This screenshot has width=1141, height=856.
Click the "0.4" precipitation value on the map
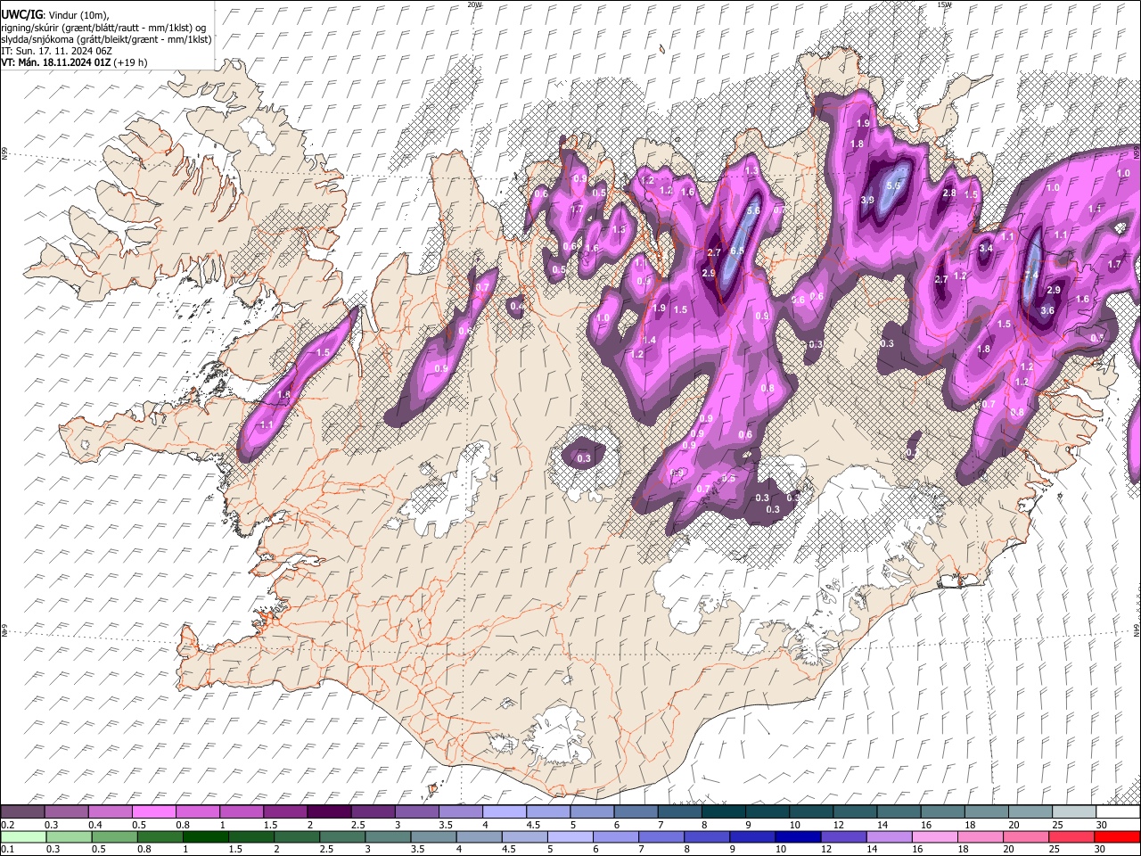[516, 307]
